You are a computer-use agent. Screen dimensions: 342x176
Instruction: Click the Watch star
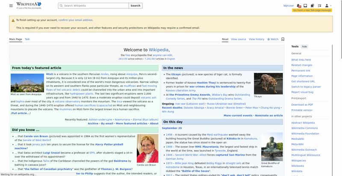pyautogui.click(x=273, y=39)
